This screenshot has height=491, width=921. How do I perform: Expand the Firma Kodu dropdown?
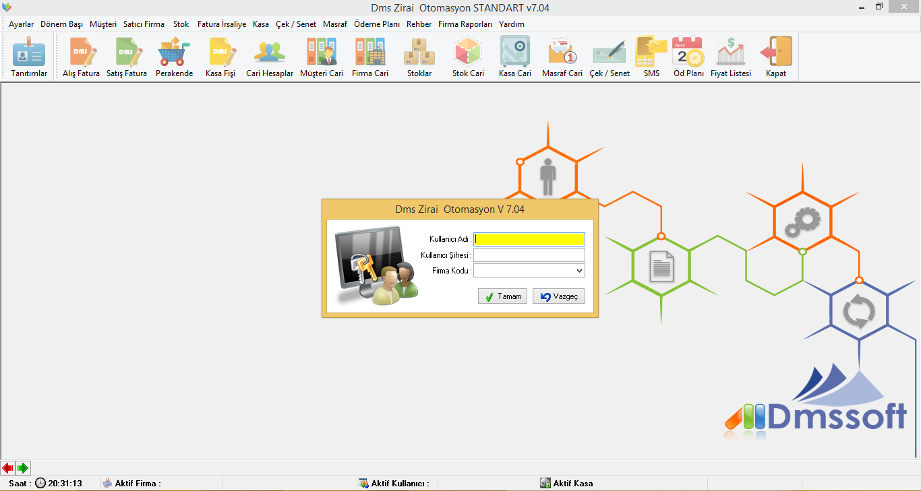579,271
